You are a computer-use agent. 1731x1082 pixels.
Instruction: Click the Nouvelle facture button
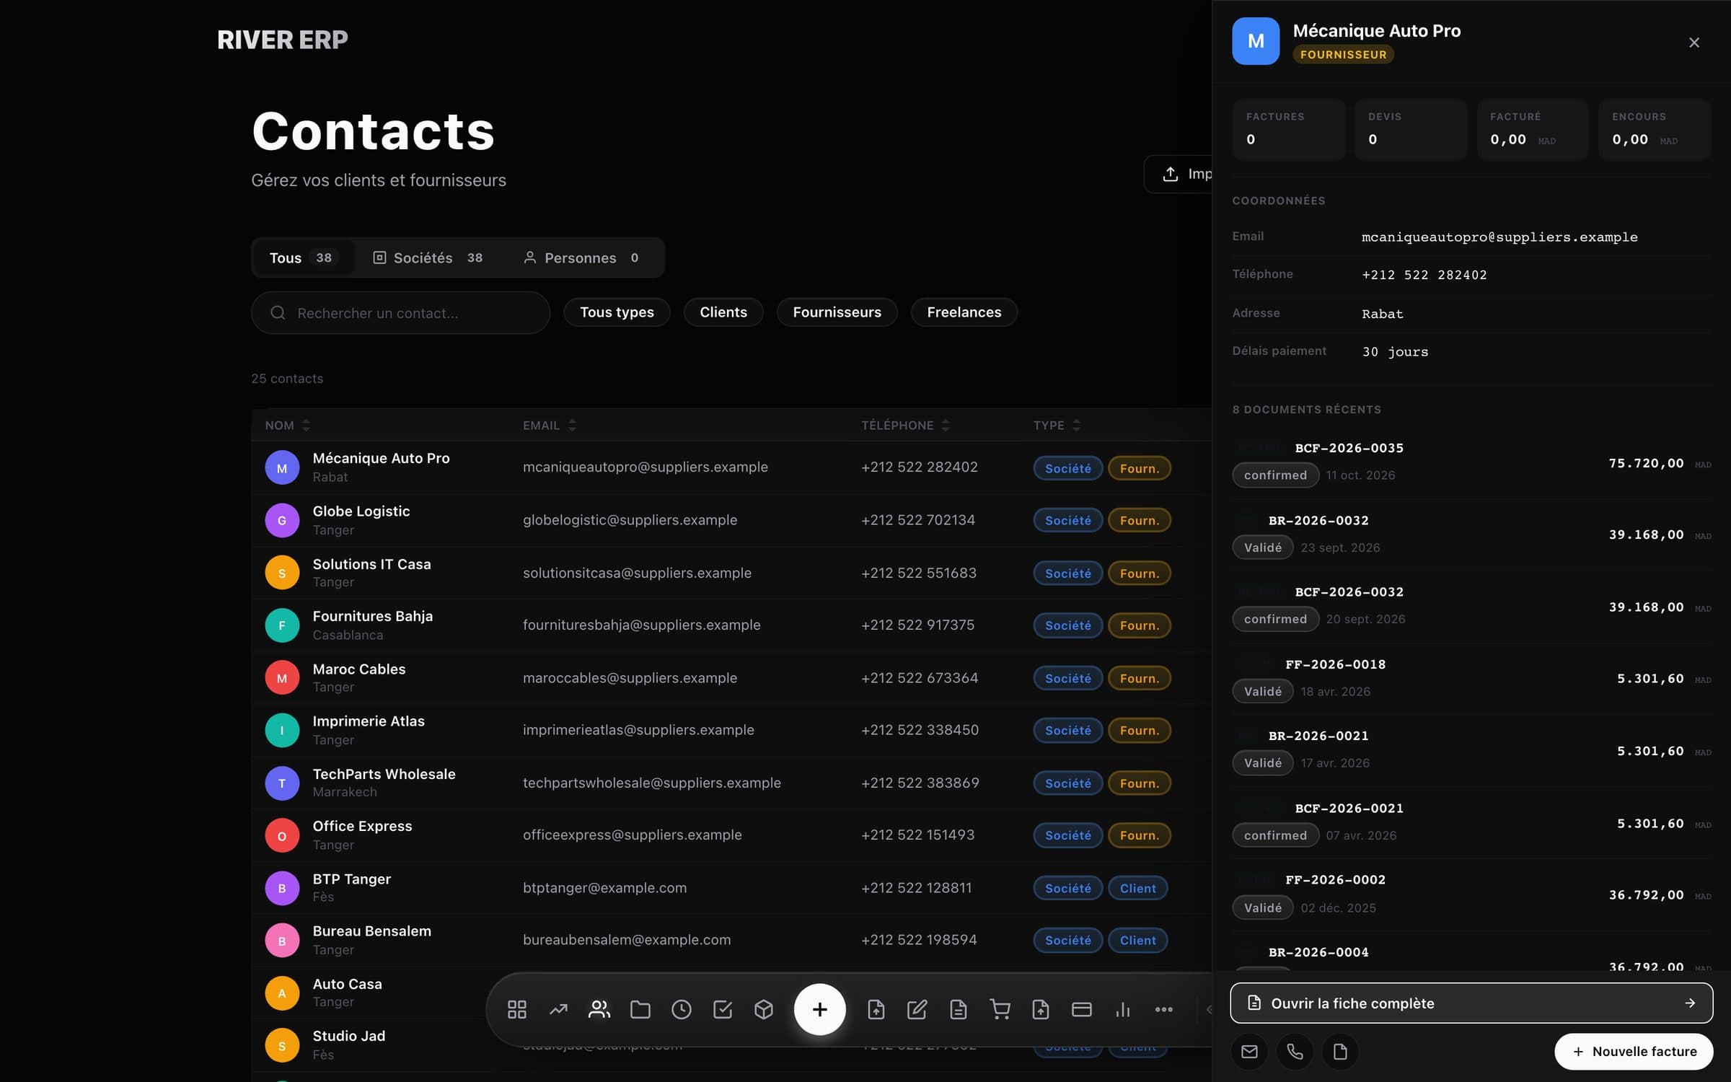[x=1634, y=1052]
